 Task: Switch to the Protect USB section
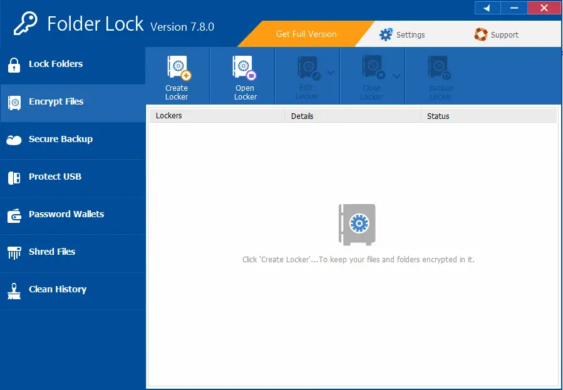click(73, 178)
